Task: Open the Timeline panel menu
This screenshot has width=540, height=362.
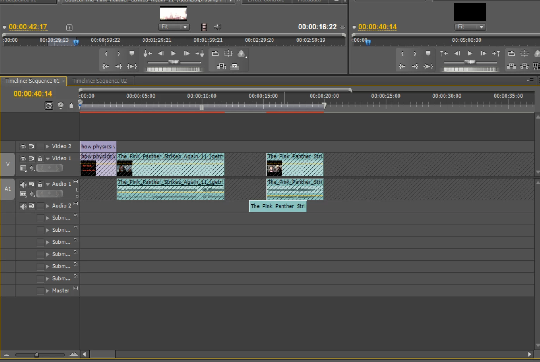Action: [530, 81]
